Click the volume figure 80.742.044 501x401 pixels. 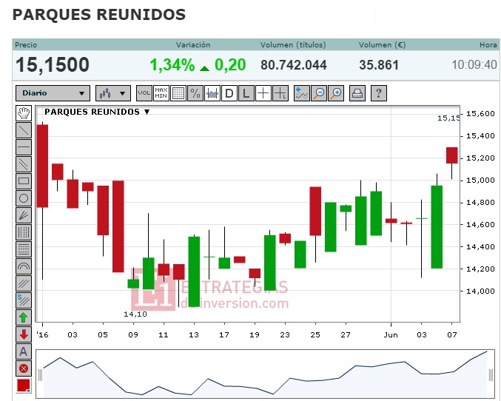coord(294,65)
